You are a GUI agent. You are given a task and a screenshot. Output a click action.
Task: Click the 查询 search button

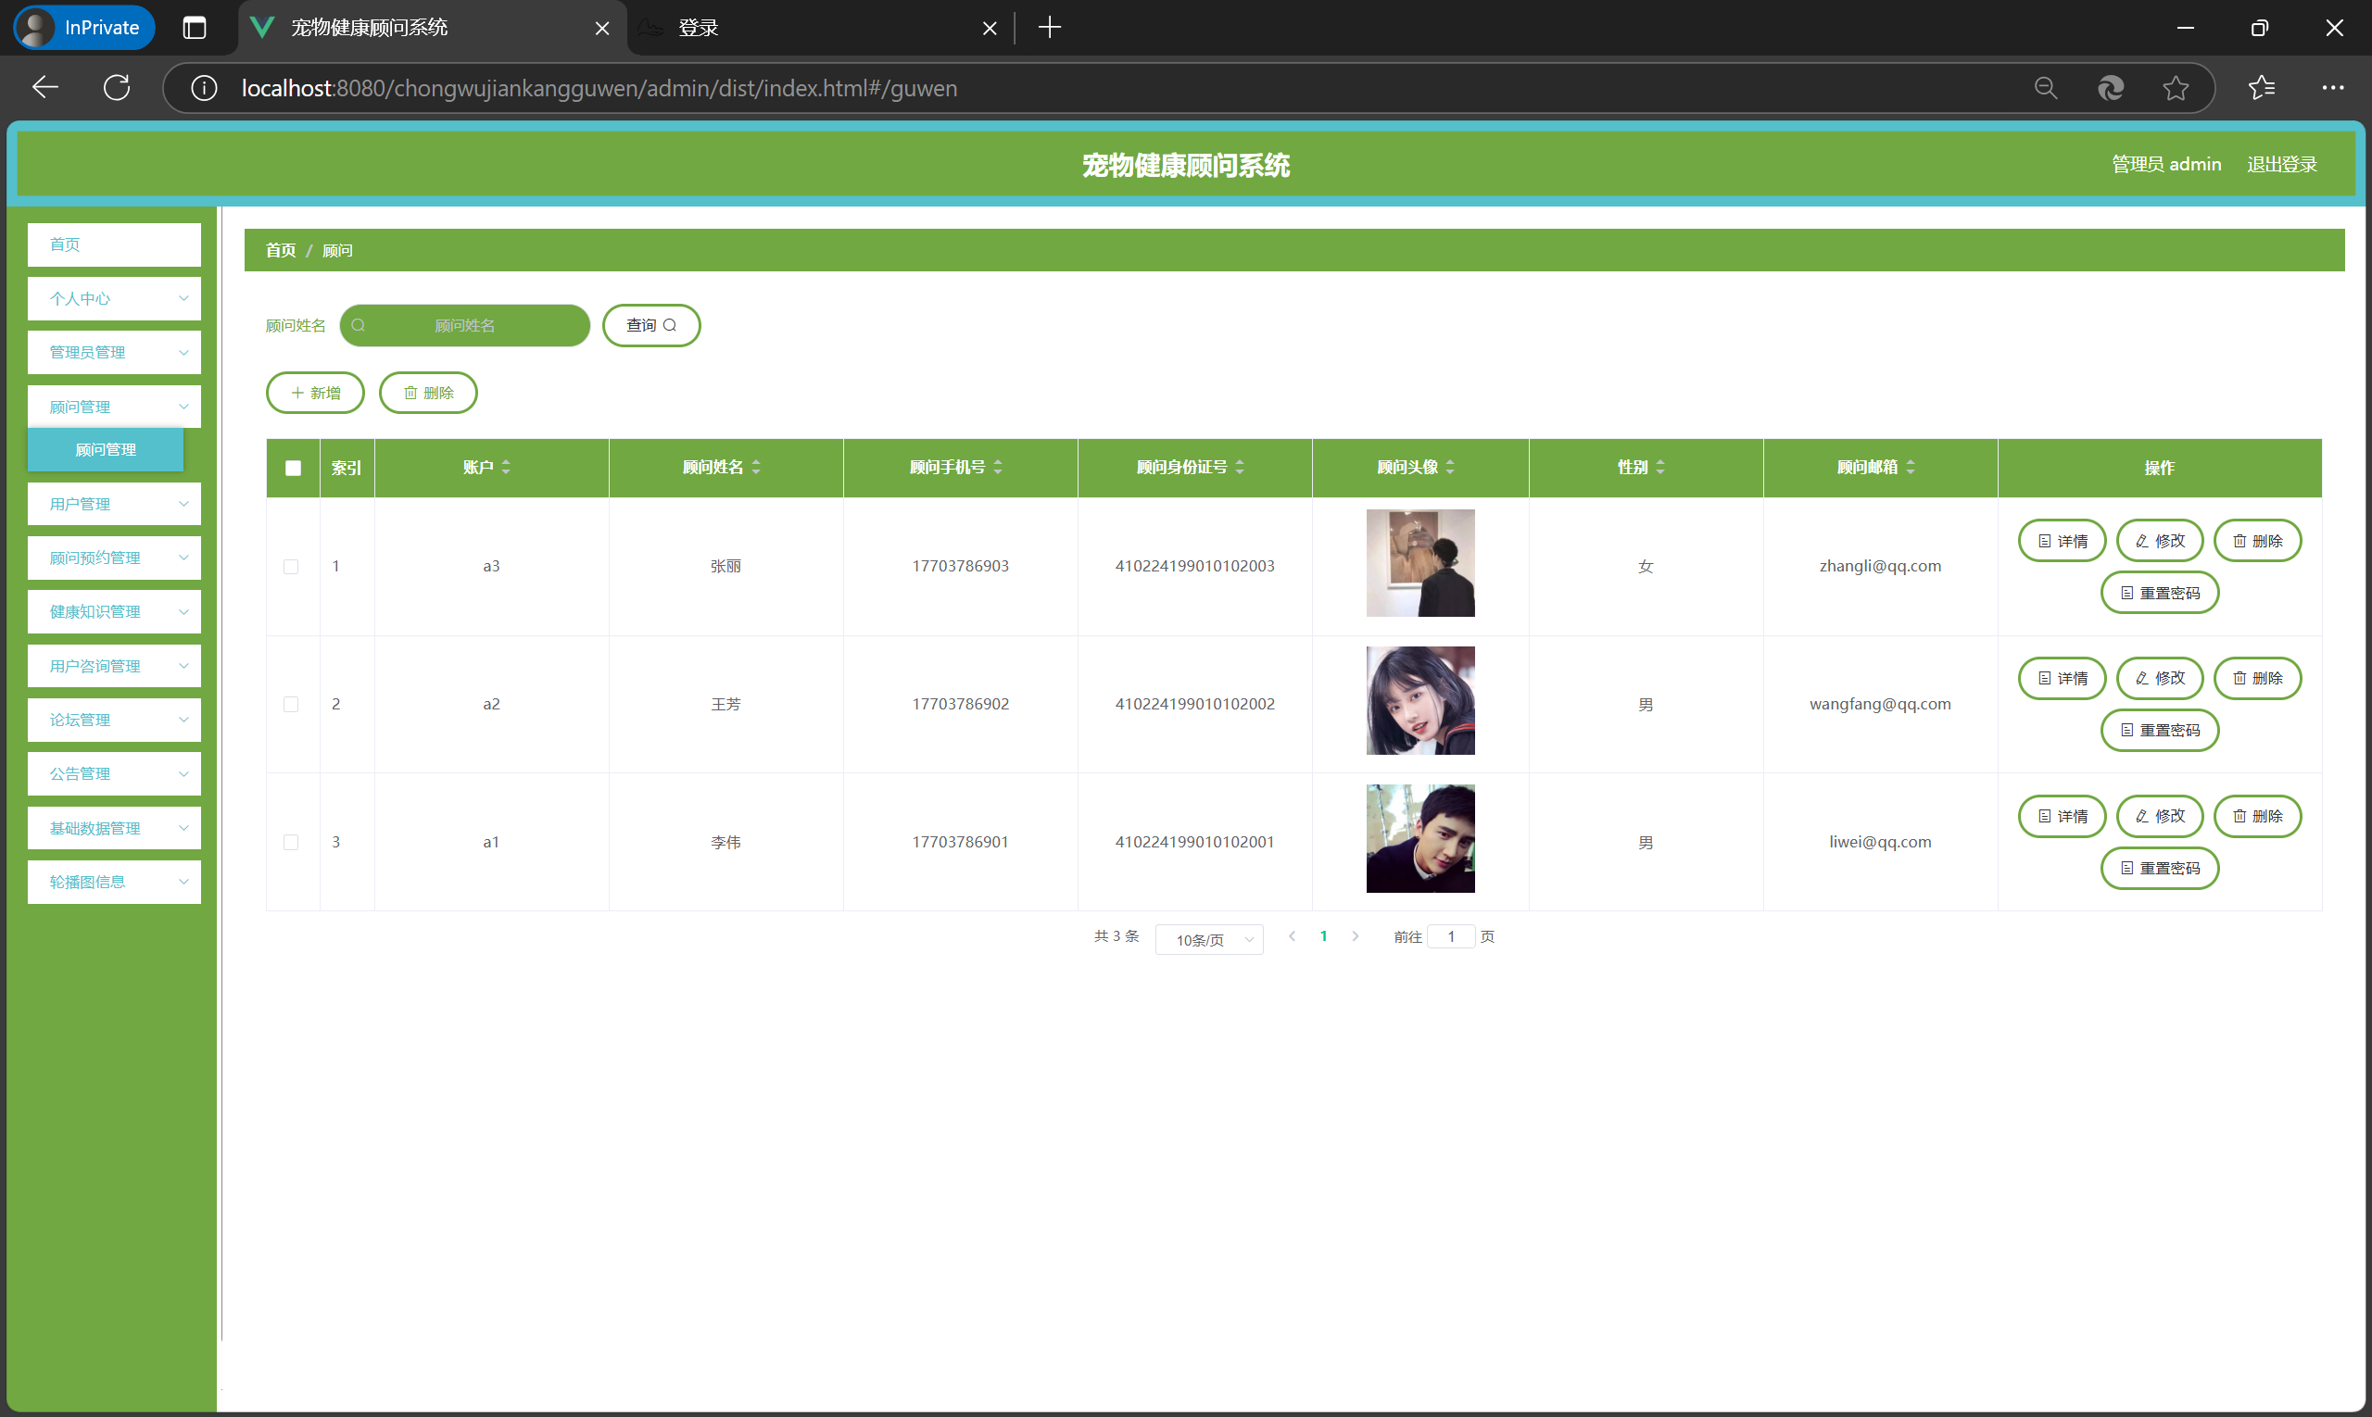coord(650,326)
